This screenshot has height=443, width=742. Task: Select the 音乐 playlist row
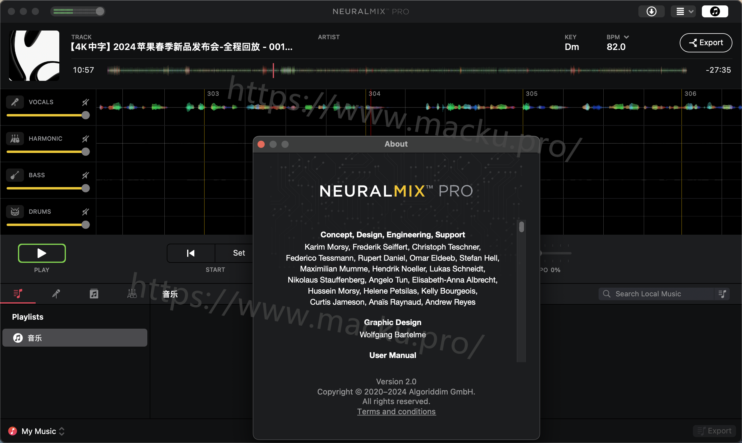pos(75,338)
